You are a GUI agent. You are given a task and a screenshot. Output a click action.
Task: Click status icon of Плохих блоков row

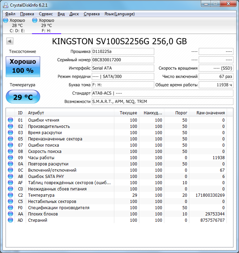[x=10, y=214]
